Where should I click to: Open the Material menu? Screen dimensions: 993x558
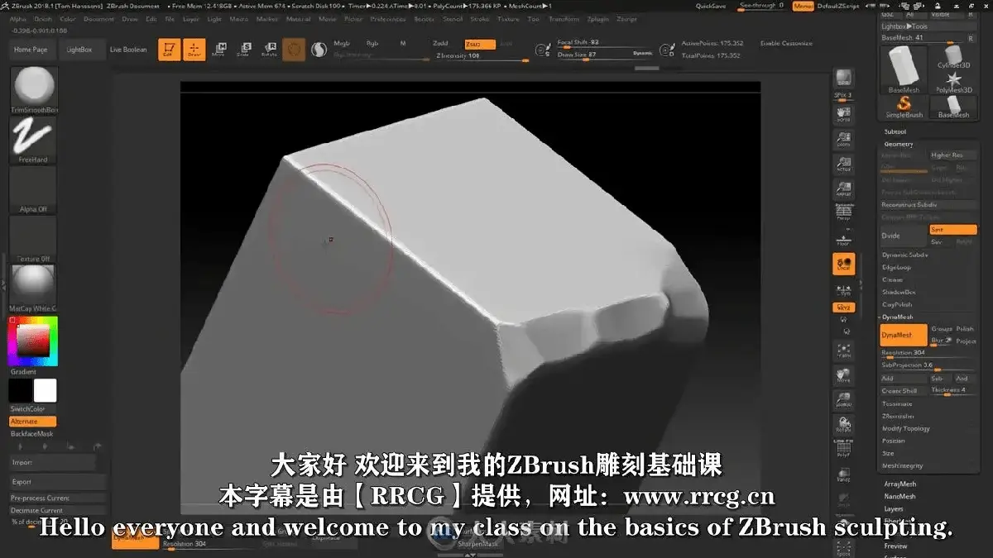pos(298,18)
